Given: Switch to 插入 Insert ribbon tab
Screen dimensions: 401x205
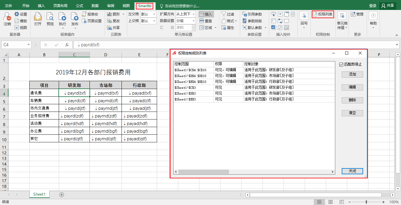Looking at the screenshot, I should point(41,6).
